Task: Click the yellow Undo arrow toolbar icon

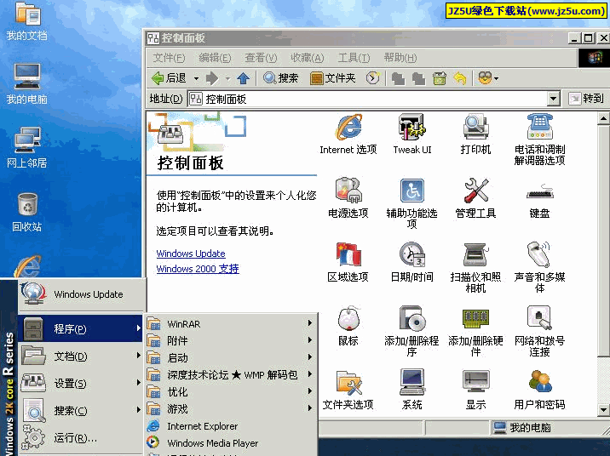Action: pyautogui.click(x=460, y=78)
